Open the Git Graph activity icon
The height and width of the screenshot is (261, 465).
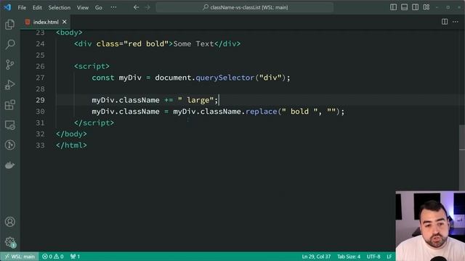point(9,145)
